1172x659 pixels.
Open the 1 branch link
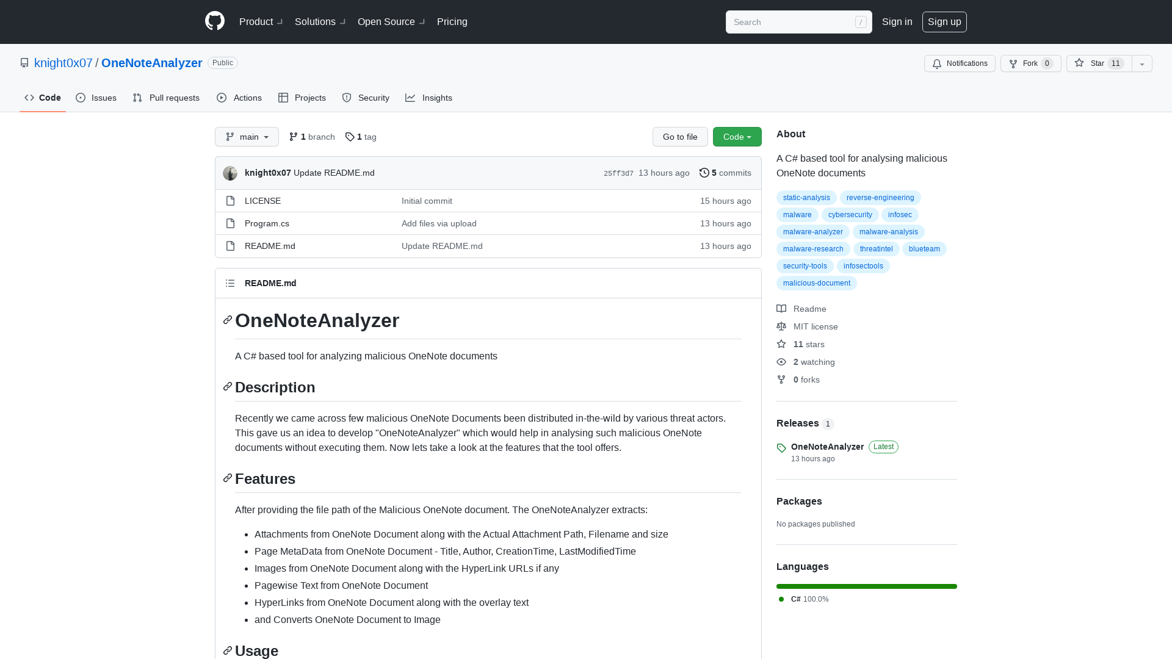coord(312,137)
